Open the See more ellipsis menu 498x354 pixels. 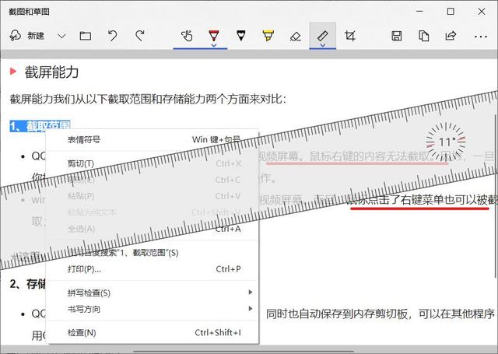coord(481,37)
